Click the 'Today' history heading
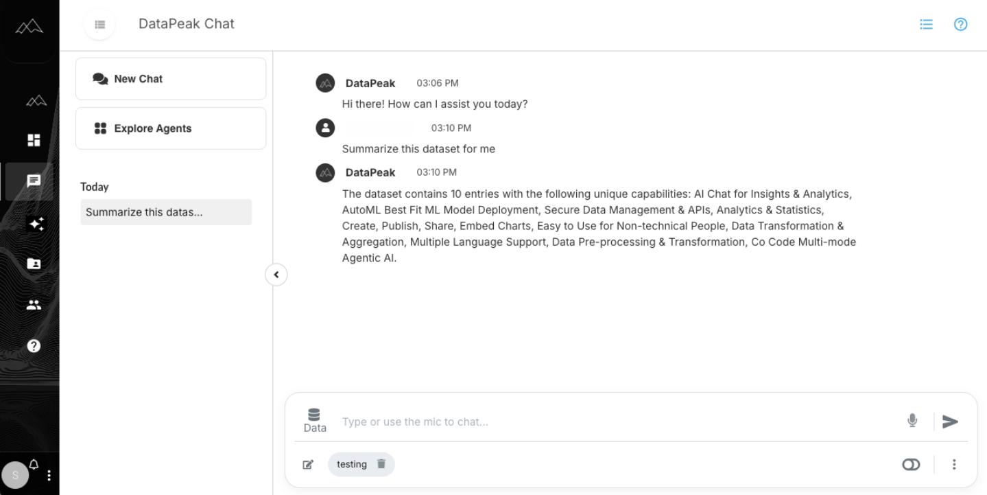The height and width of the screenshot is (495, 987). 95,187
